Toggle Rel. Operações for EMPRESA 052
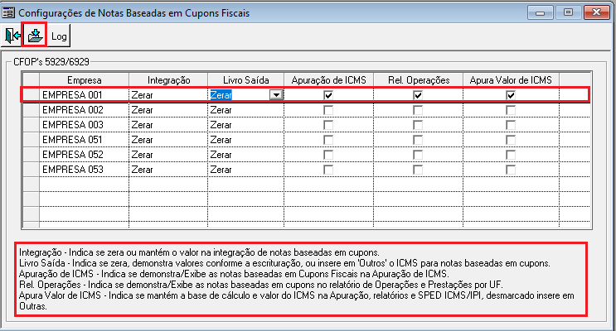 pyautogui.click(x=418, y=155)
